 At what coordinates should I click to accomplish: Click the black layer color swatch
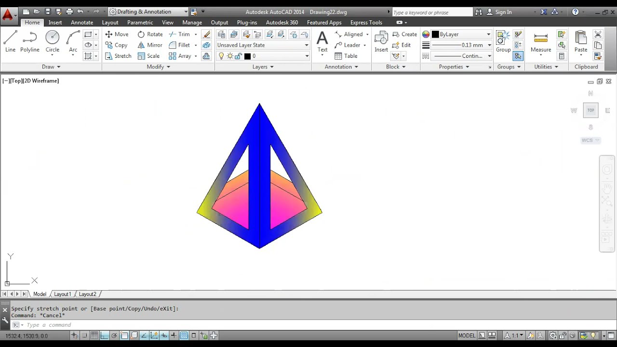(247, 56)
